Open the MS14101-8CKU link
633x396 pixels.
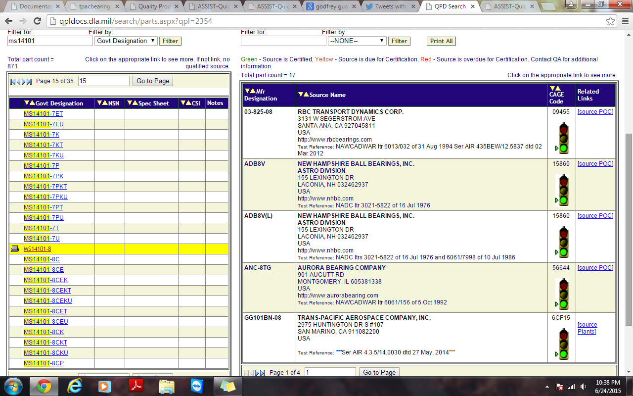tap(45, 353)
